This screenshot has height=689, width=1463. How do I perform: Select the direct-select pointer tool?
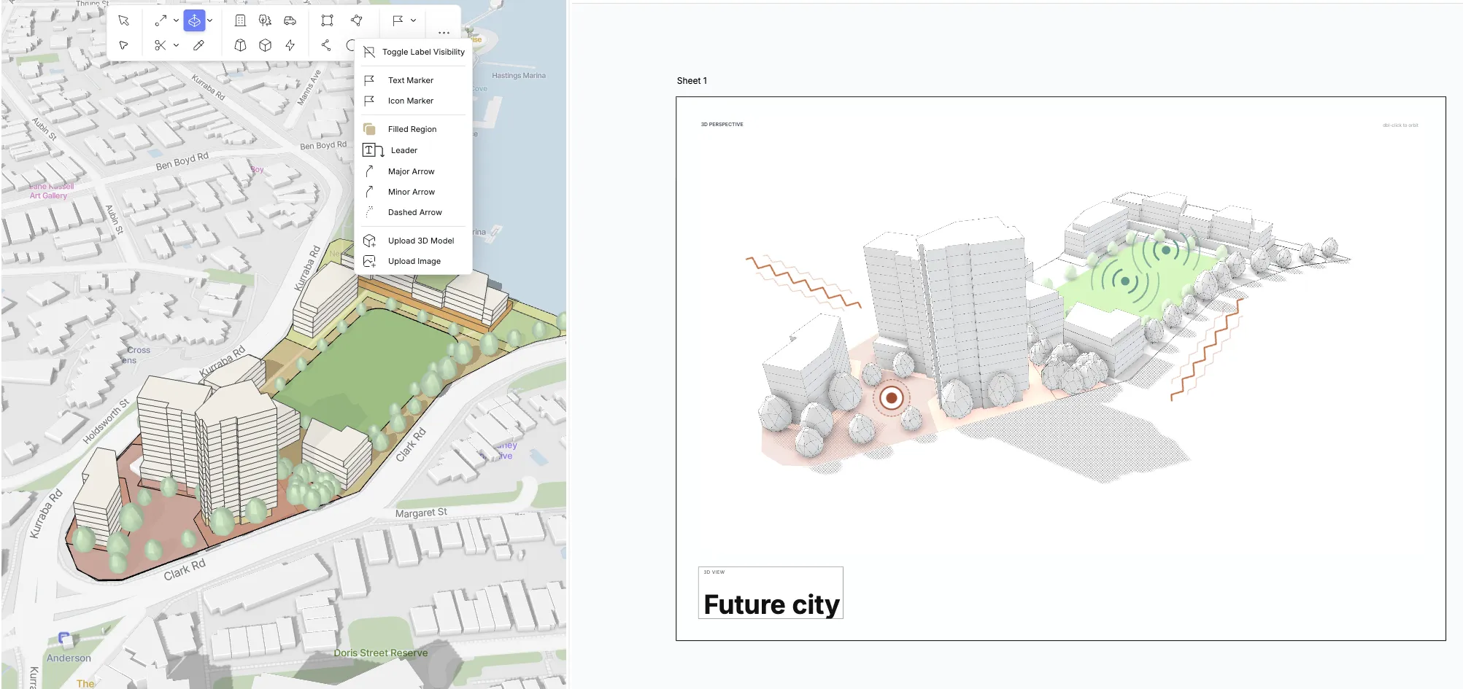(123, 45)
